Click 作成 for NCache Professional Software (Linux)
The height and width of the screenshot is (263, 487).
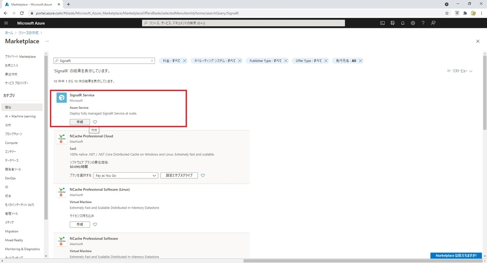coord(80,224)
